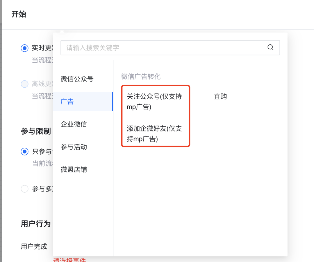Click the 用户行为 section heading
The height and width of the screenshot is (262, 314).
(x=36, y=224)
